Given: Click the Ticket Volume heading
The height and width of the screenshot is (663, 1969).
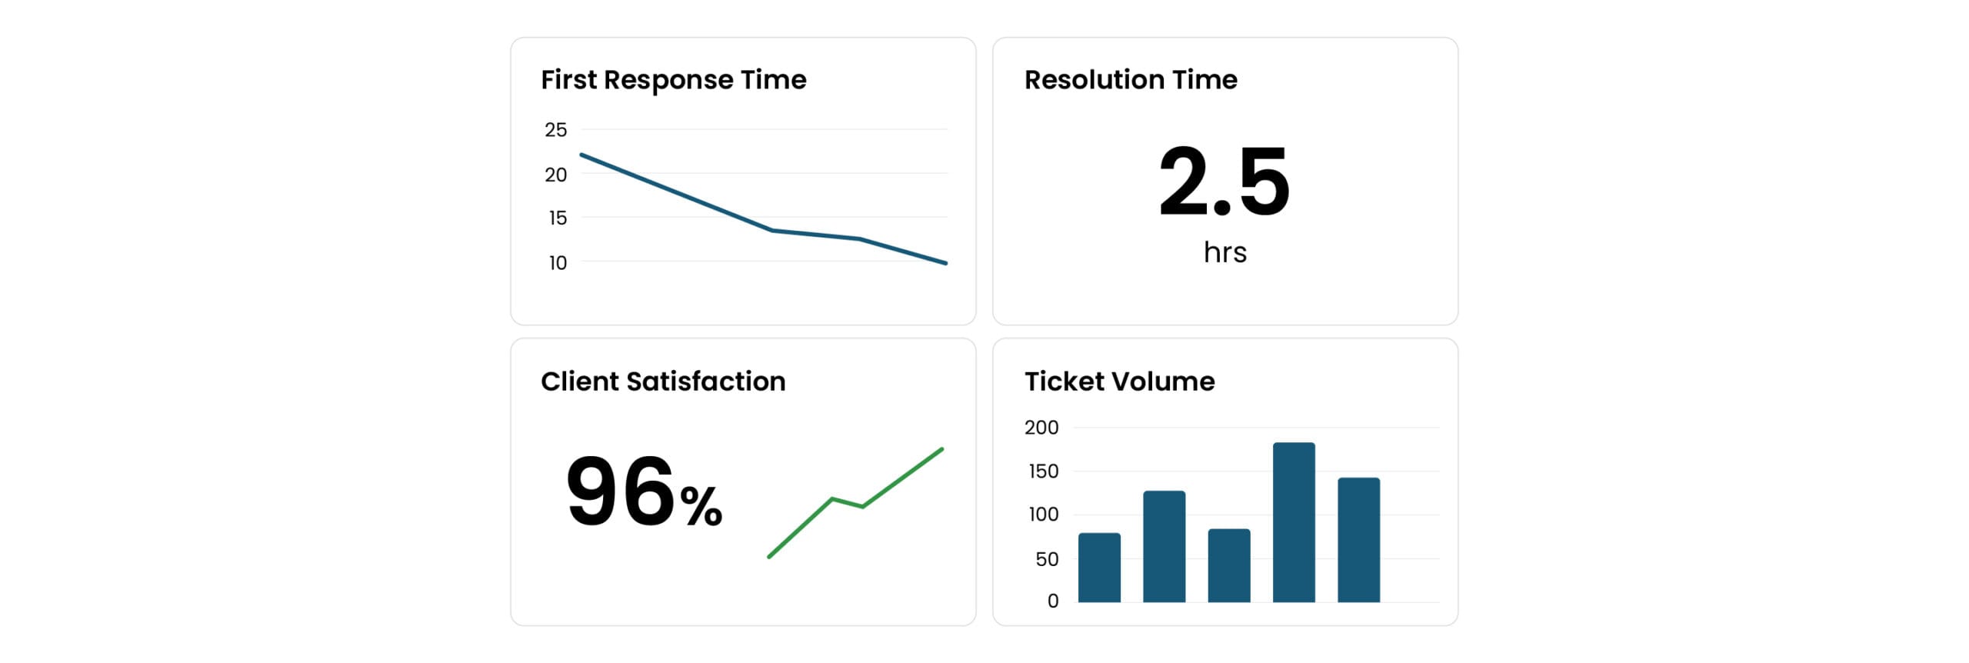Looking at the screenshot, I should tap(1118, 381).
